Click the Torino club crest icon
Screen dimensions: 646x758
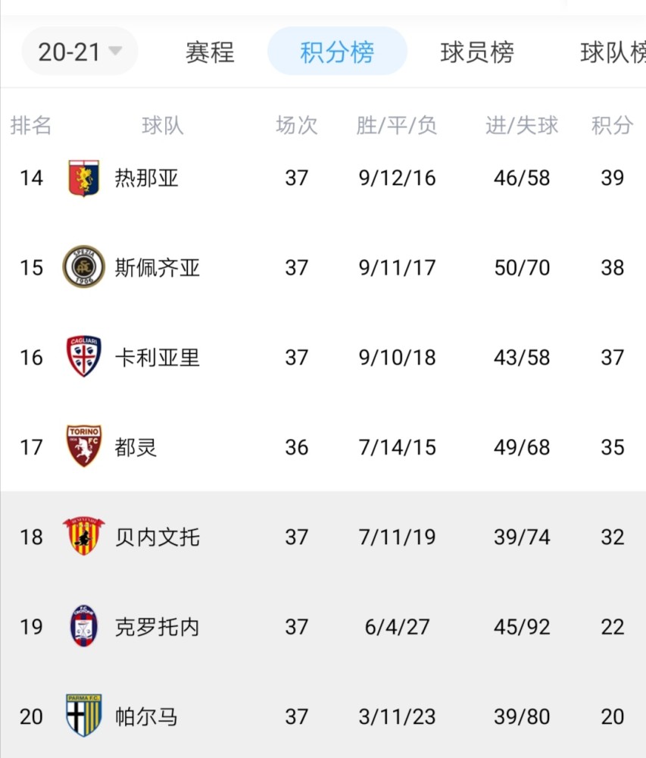(84, 446)
